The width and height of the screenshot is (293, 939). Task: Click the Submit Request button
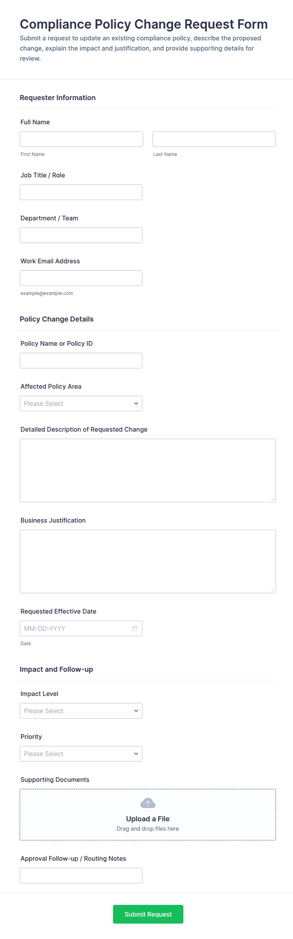coord(148,914)
